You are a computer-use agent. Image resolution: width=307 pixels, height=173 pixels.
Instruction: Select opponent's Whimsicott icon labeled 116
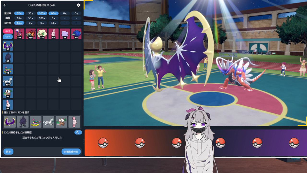42,34
